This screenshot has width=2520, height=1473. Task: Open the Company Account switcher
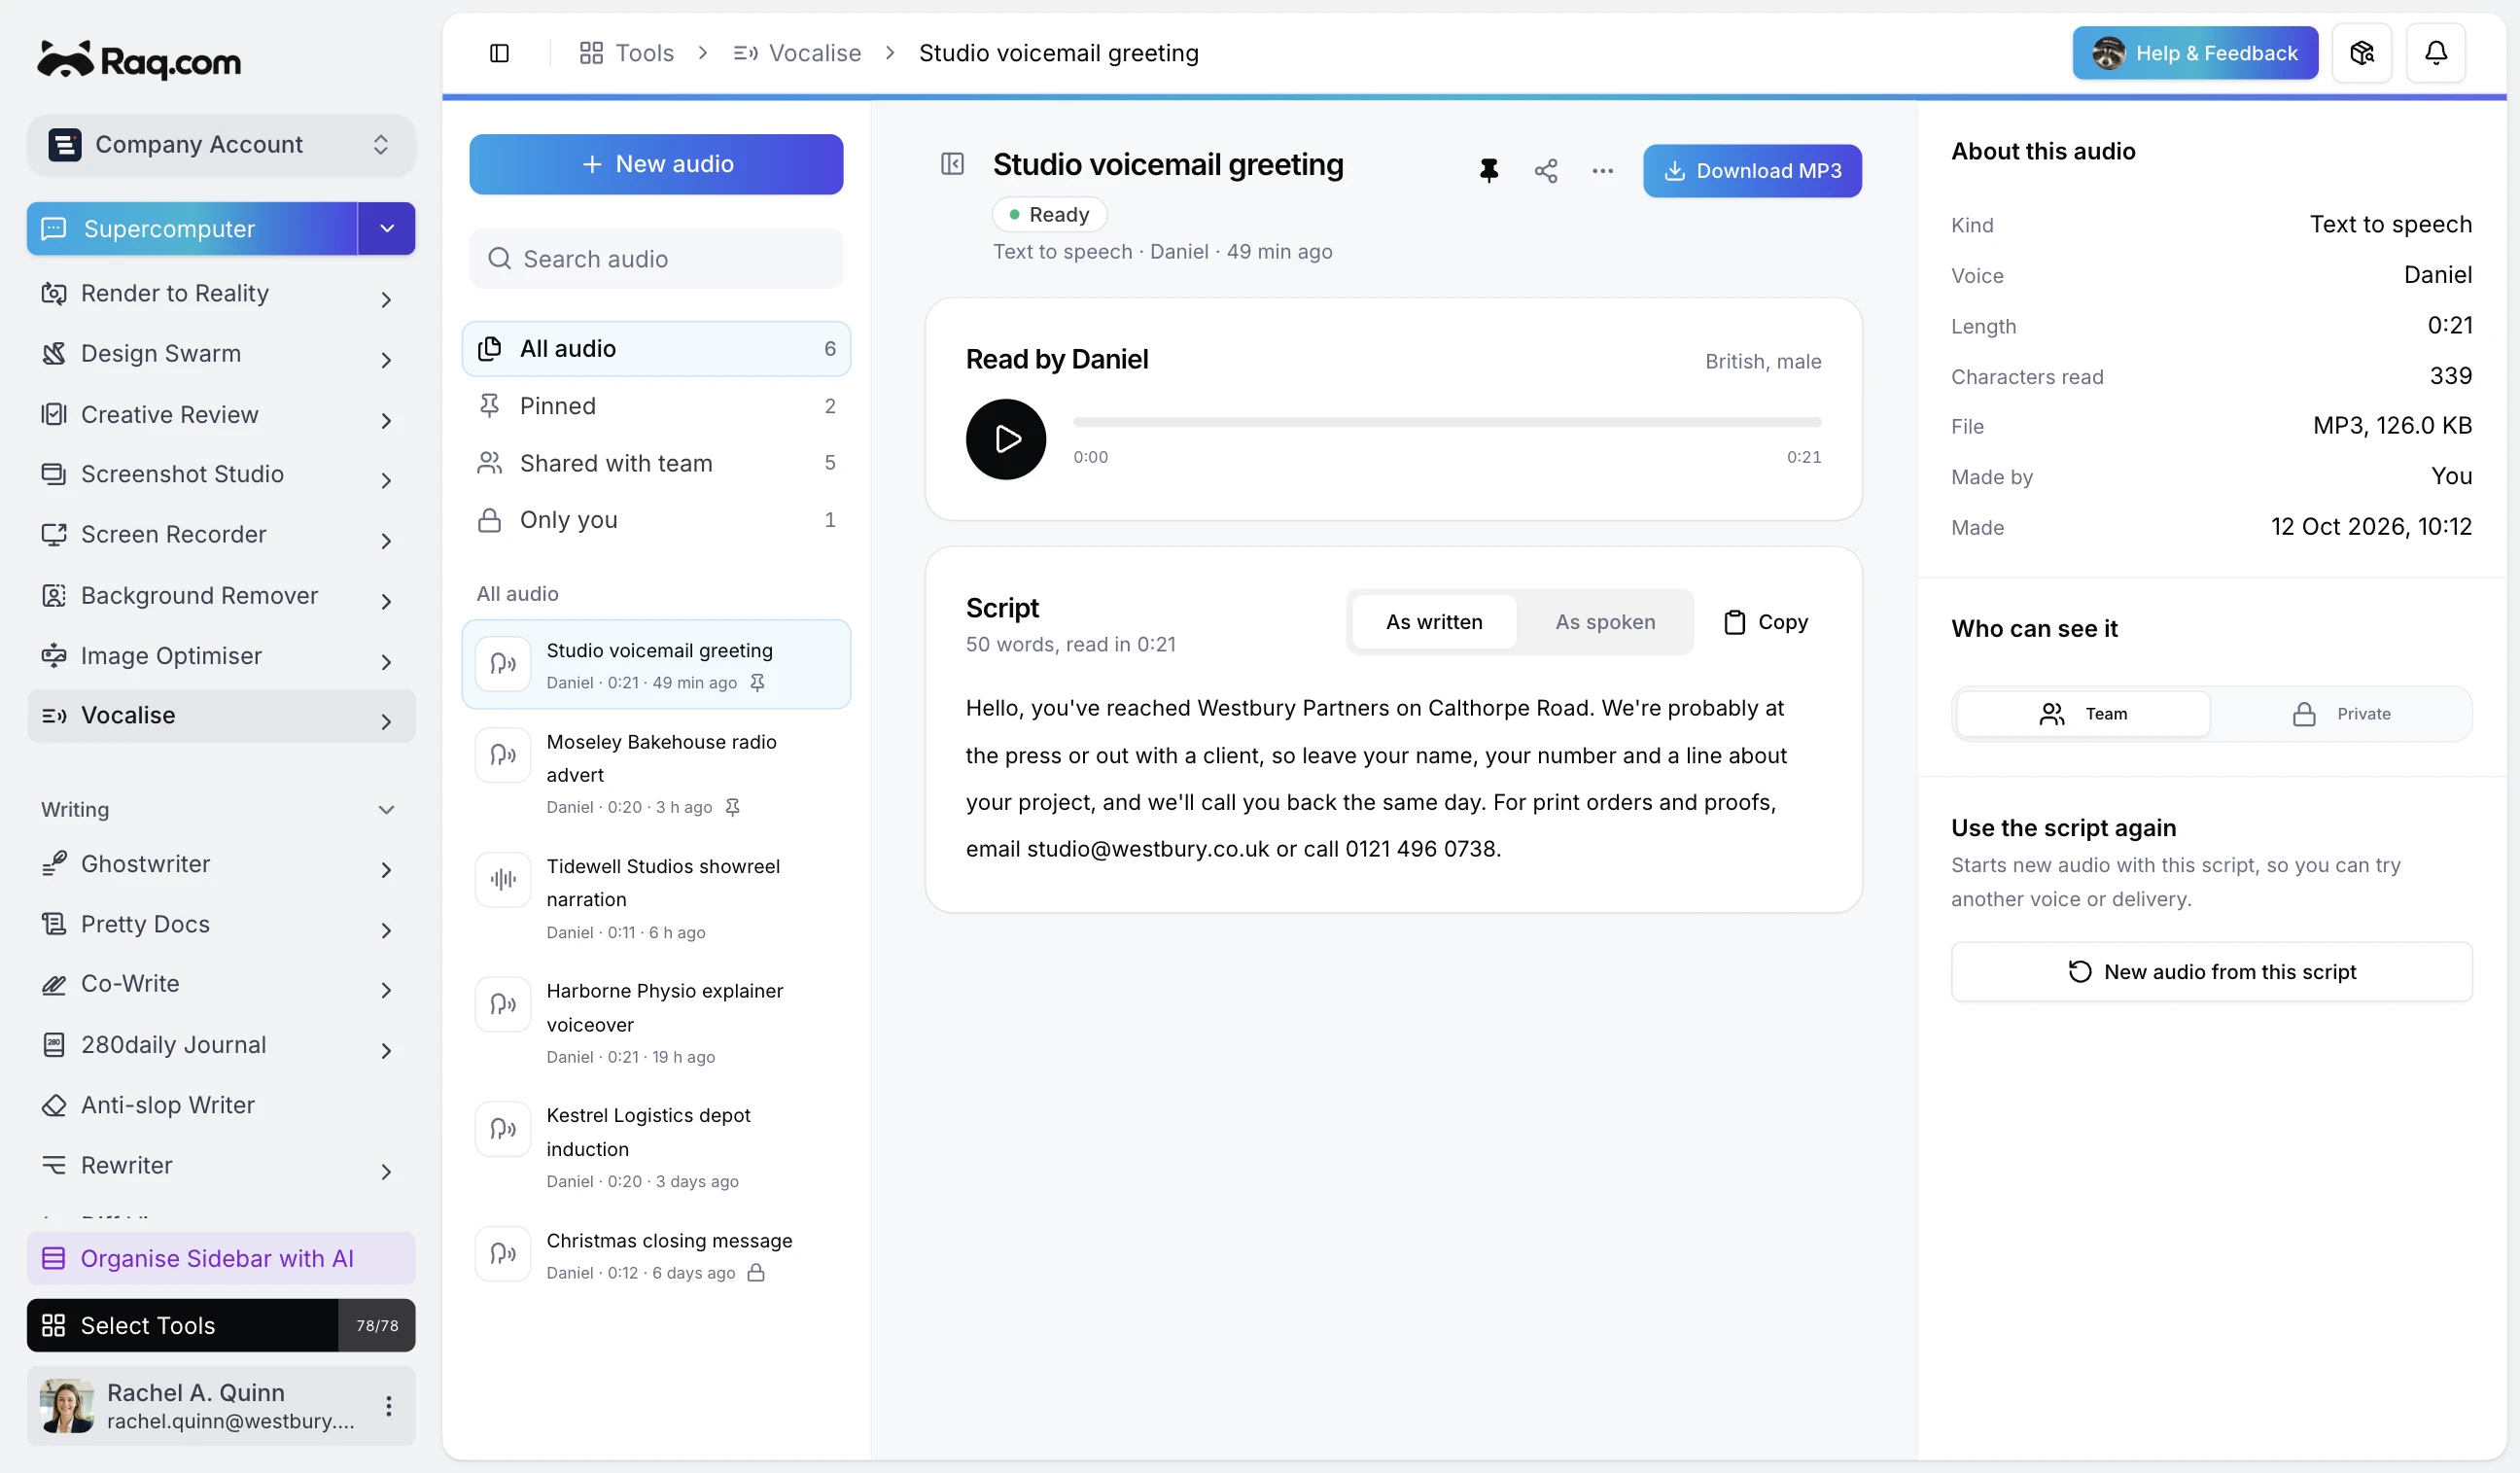221,145
